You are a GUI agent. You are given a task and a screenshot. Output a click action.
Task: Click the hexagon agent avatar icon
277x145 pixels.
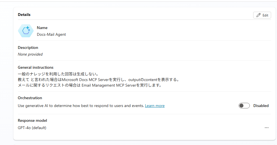(26, 31)
